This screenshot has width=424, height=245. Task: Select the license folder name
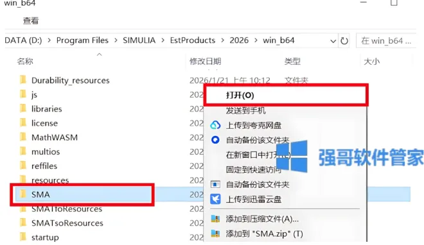click(x=44, y=123)
